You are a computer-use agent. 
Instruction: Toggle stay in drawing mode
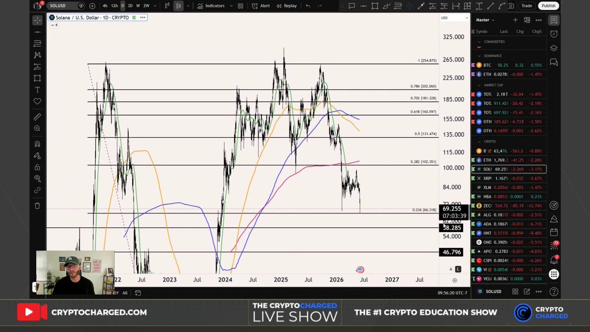(x=37, y=155)
